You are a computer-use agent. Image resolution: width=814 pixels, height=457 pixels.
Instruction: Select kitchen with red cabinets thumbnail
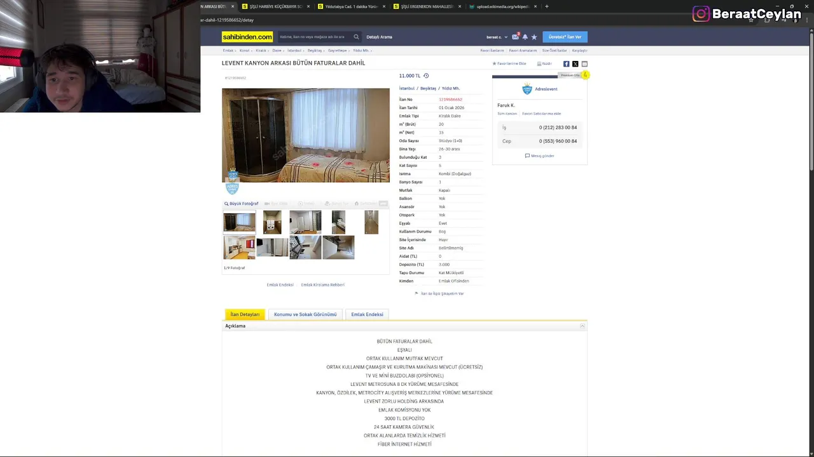click(239, 248)
